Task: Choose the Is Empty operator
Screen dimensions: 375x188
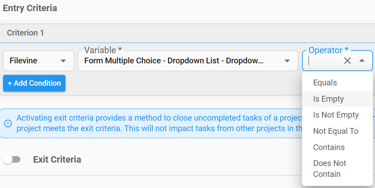Action: coord(328,99)
